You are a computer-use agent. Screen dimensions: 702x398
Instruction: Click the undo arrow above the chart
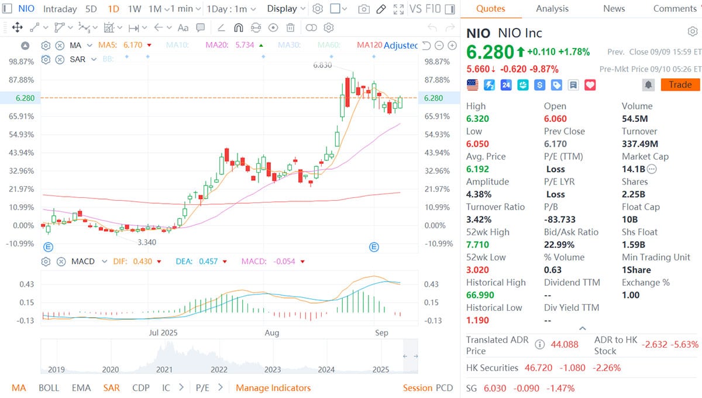click(432, 27)
